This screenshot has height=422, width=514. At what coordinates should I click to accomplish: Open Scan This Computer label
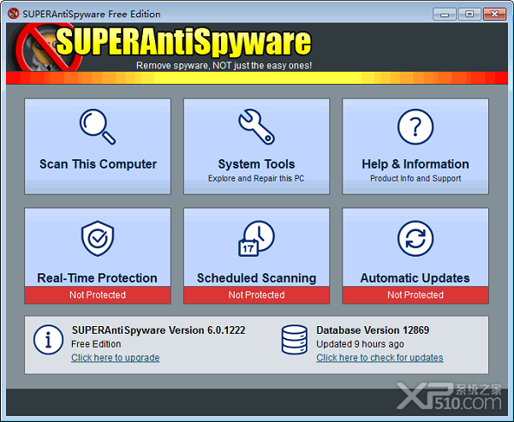(x=98, y=163)
